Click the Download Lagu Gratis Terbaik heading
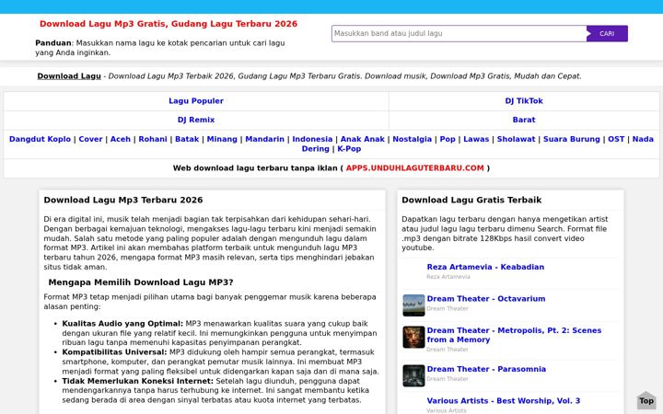 [x=471, y=200]
